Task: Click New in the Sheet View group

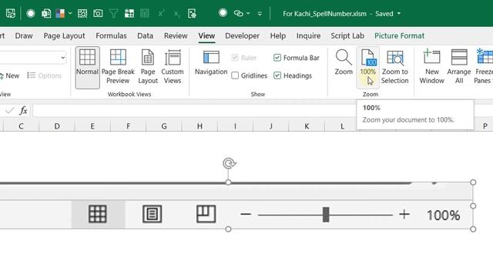Action: 9,75
